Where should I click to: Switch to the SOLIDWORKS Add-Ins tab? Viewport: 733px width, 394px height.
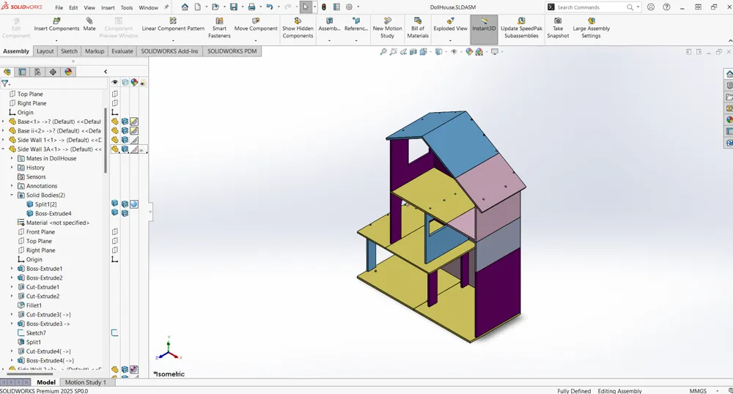(x=170, y=51)
